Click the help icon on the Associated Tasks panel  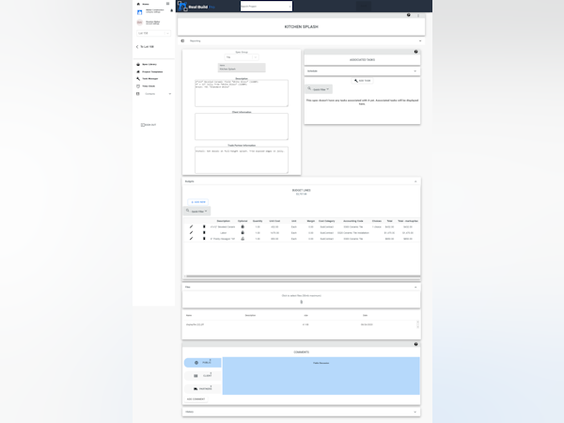pos(416,52)
